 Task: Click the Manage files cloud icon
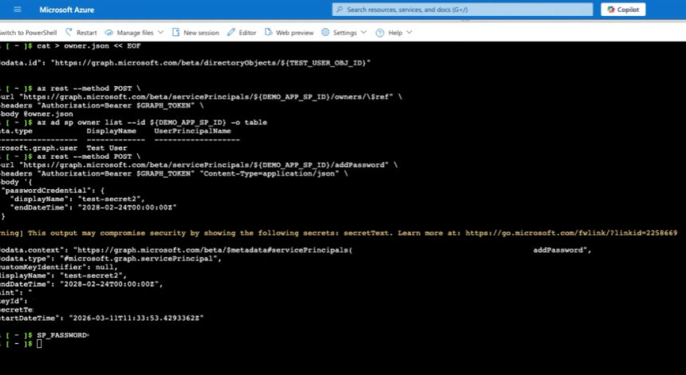pos(109,33)
